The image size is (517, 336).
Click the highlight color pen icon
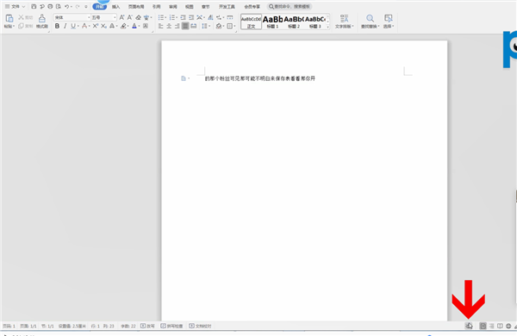click(123, 26)
